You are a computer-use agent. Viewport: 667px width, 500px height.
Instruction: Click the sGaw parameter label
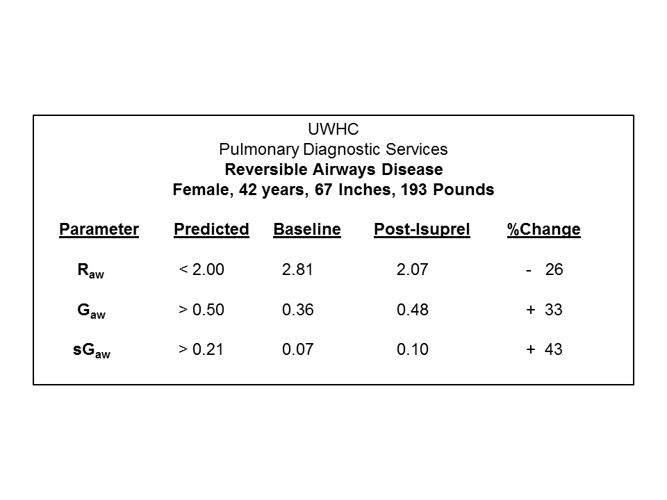(92, 351)
